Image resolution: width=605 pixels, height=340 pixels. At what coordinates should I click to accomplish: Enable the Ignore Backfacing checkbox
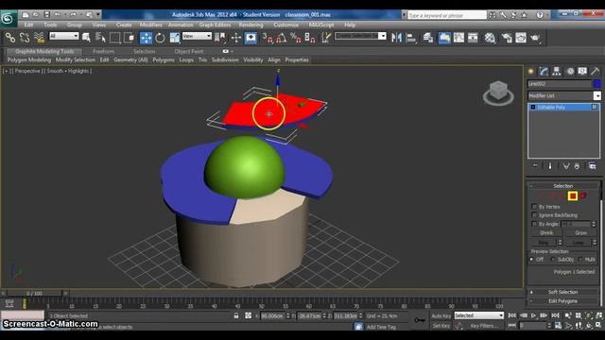534,215
